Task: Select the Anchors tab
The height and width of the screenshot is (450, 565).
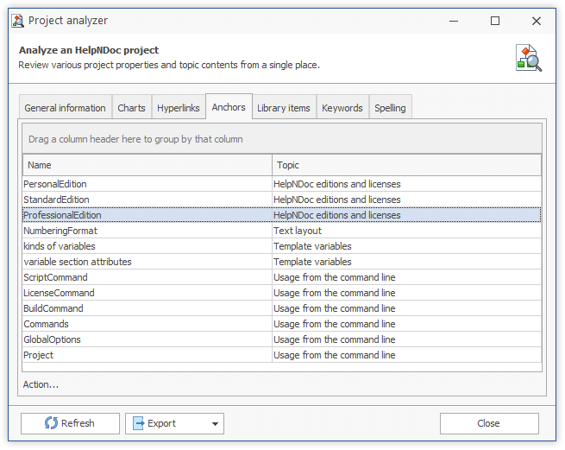Action: point(229,107)
